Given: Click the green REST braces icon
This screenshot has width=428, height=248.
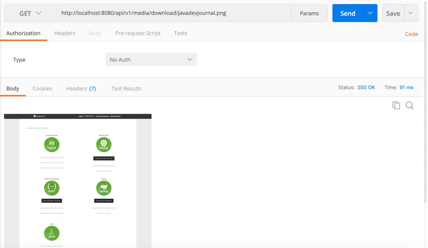Looking at the screenshot, I should (x=51, y=188).
